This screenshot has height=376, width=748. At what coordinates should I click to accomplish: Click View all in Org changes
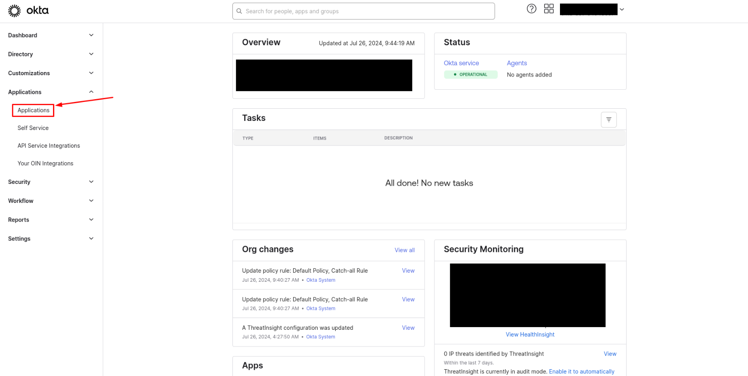pyautogui.click(x=404, y=250)
